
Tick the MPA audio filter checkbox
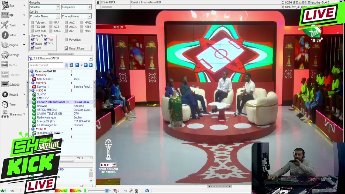[x=51, y=23]
